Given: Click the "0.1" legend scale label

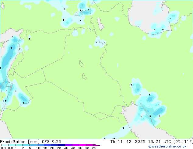Looking at the screenshot, I should click(x=4, y=148).
